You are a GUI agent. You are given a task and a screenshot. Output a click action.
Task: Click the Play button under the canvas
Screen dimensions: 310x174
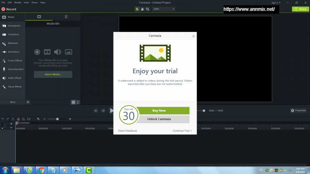(111, 111)
